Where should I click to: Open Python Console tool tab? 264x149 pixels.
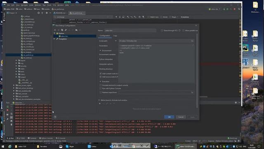(46, 138)
